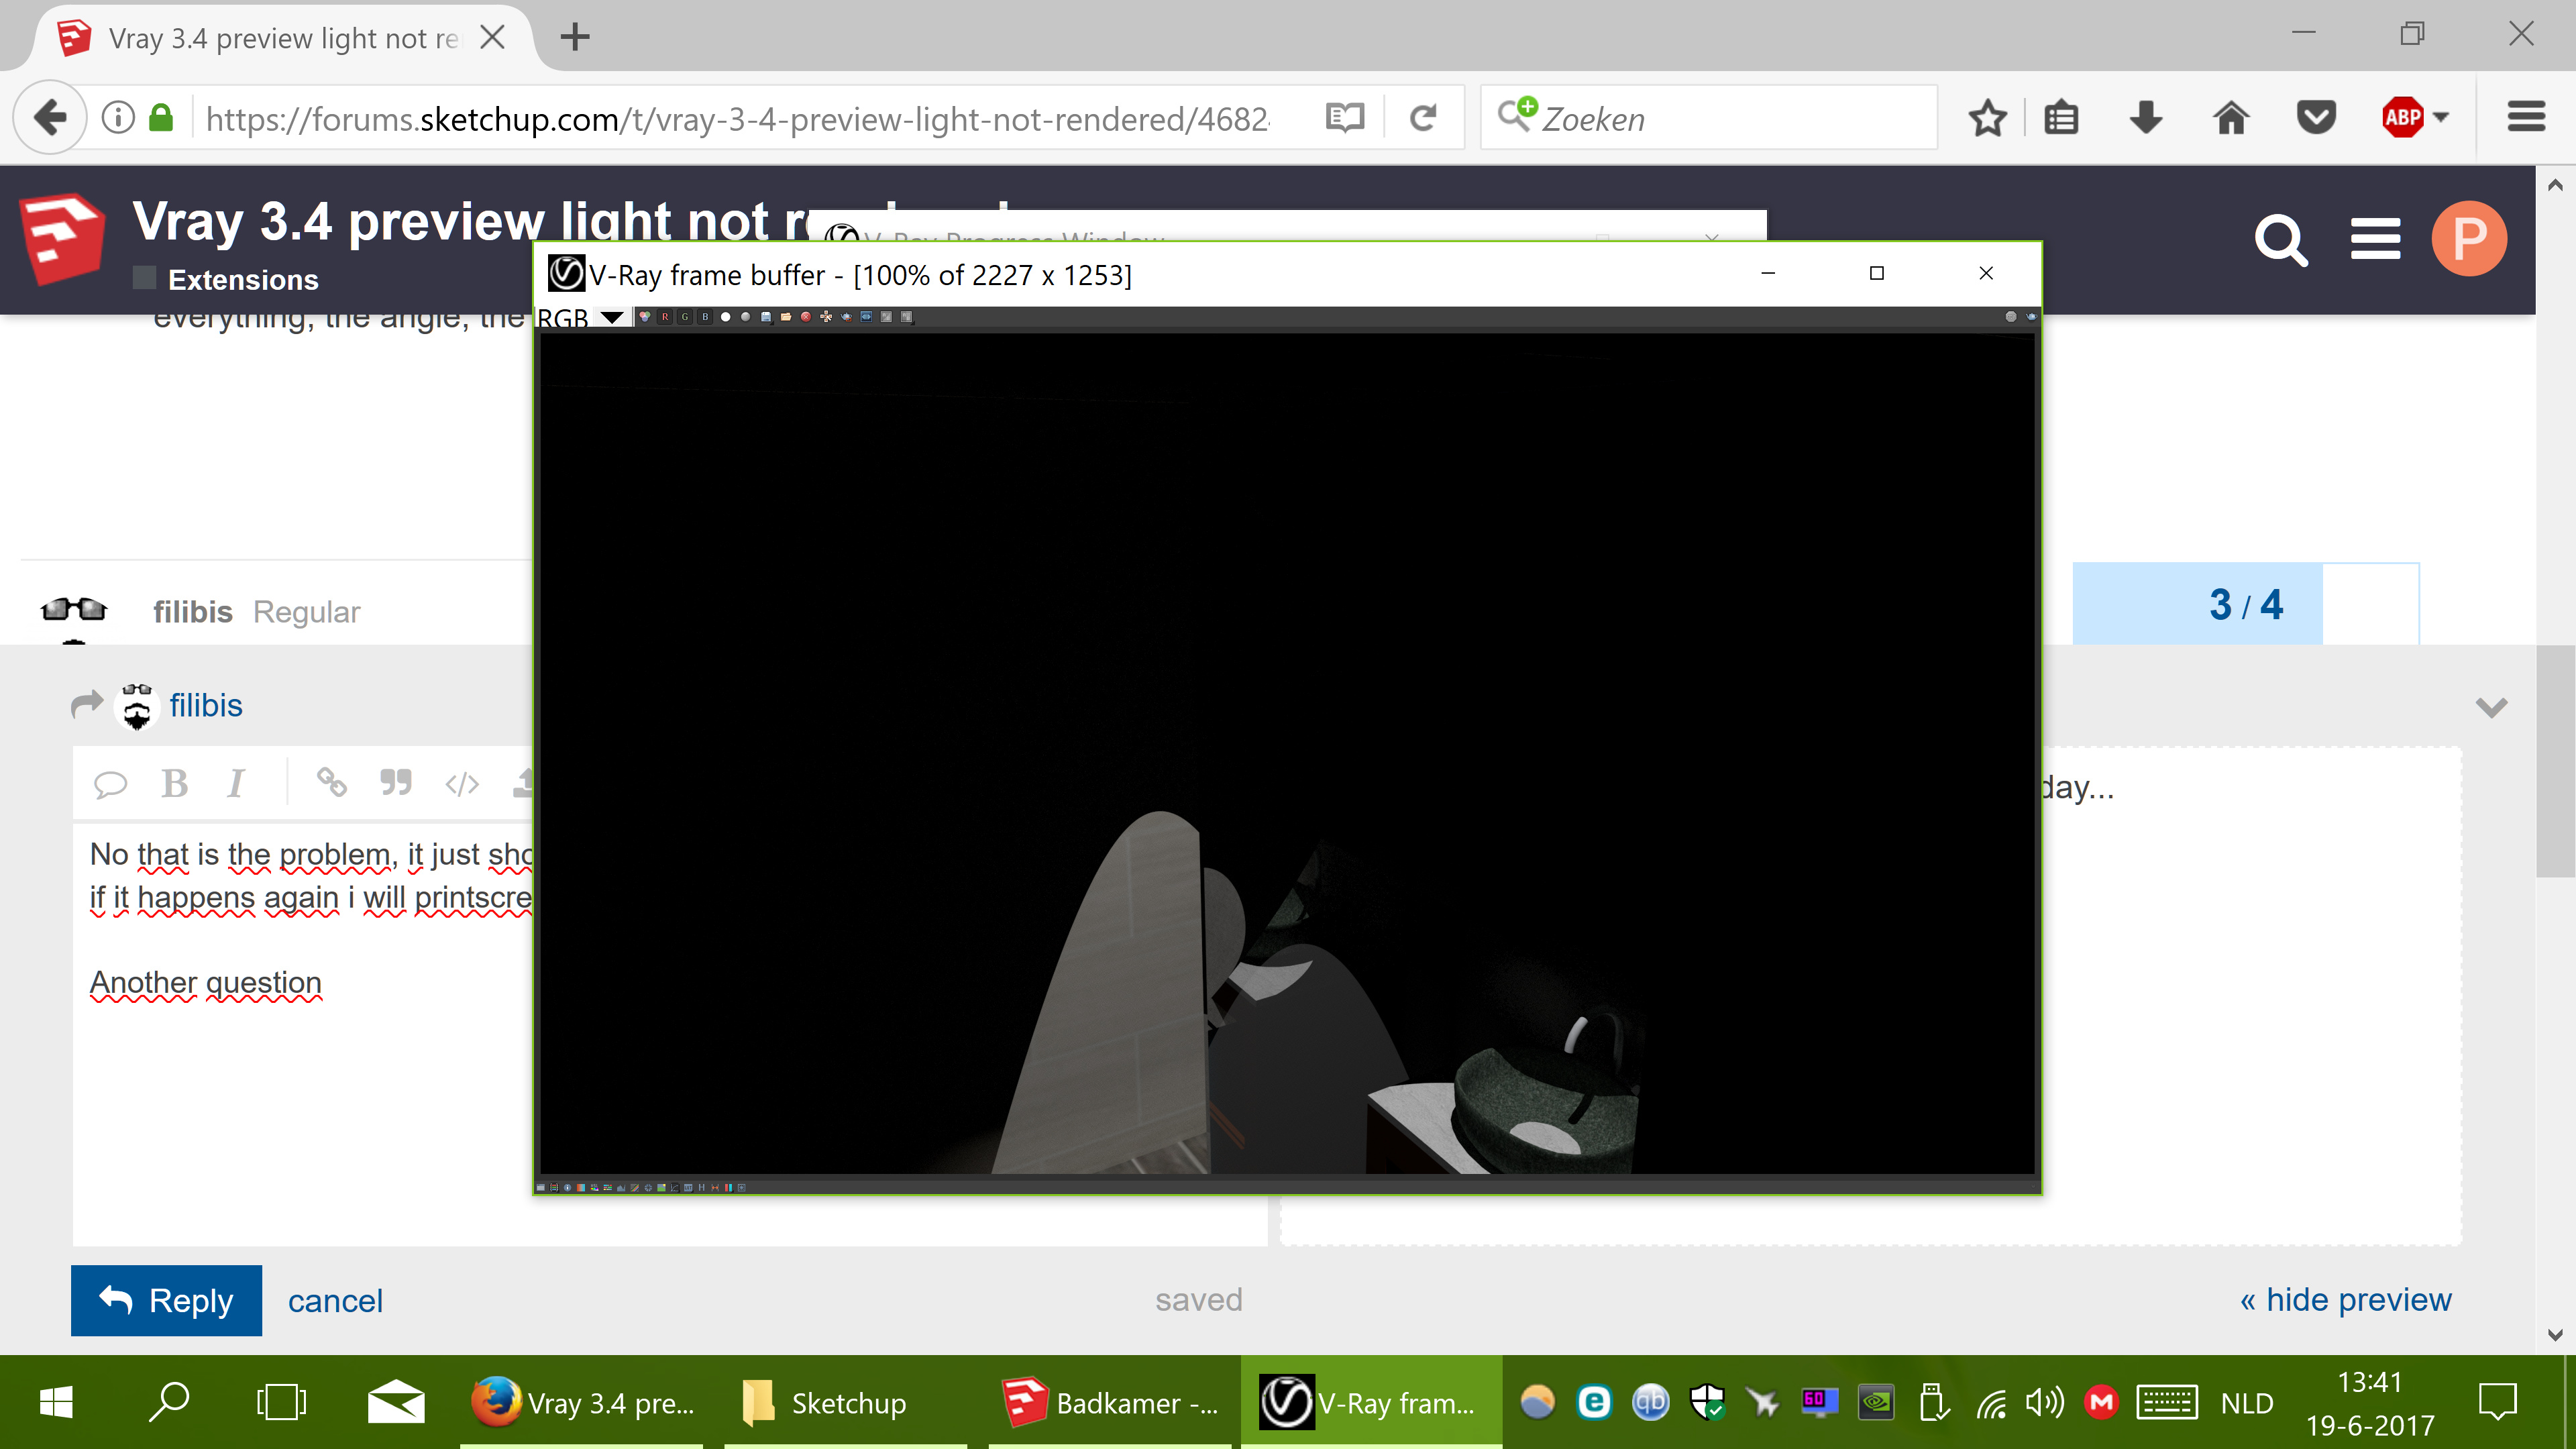This screenshot has height=1449, width=2576.
Task: Open the orange P user avatar menu
Action: (2469, 238)
